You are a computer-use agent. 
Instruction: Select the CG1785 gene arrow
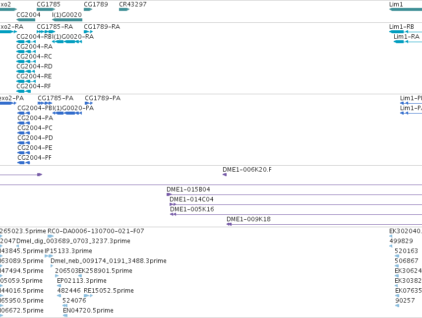click(46, 9)
